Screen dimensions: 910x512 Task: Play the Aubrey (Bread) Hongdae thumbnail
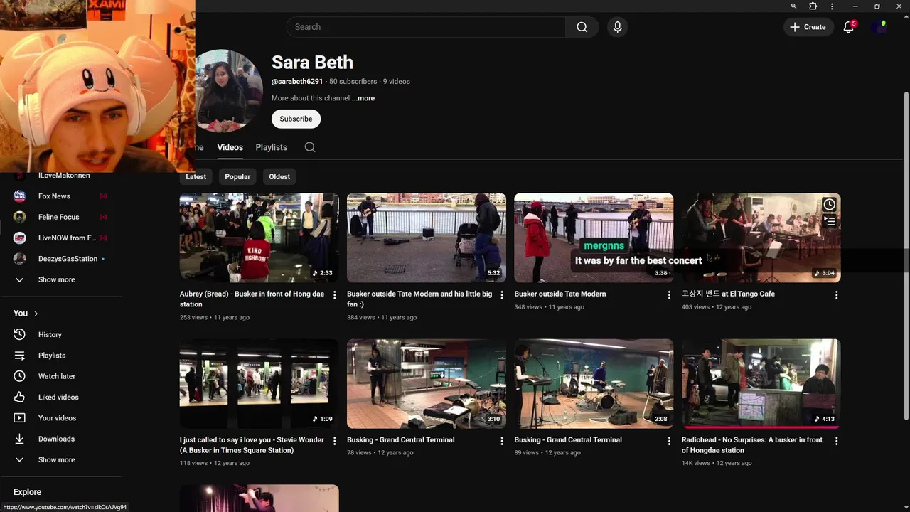pos(259,238)
